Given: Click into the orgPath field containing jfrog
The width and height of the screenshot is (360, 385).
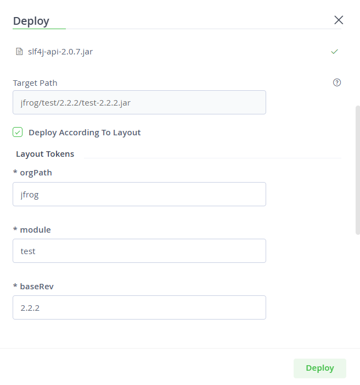Looking at the screenshot, I should coord(139,194).
